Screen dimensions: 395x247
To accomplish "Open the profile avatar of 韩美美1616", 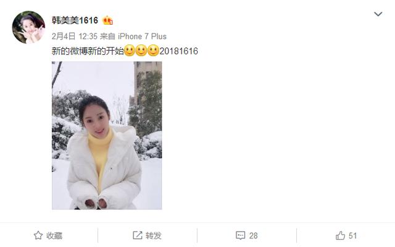I will pos(28,27).
